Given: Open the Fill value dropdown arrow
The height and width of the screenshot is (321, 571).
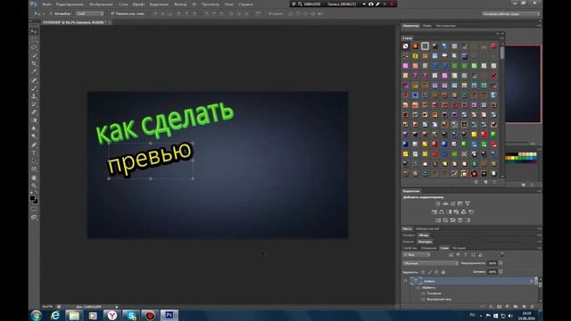Looking at the screenshot, I should coord(501,272).
